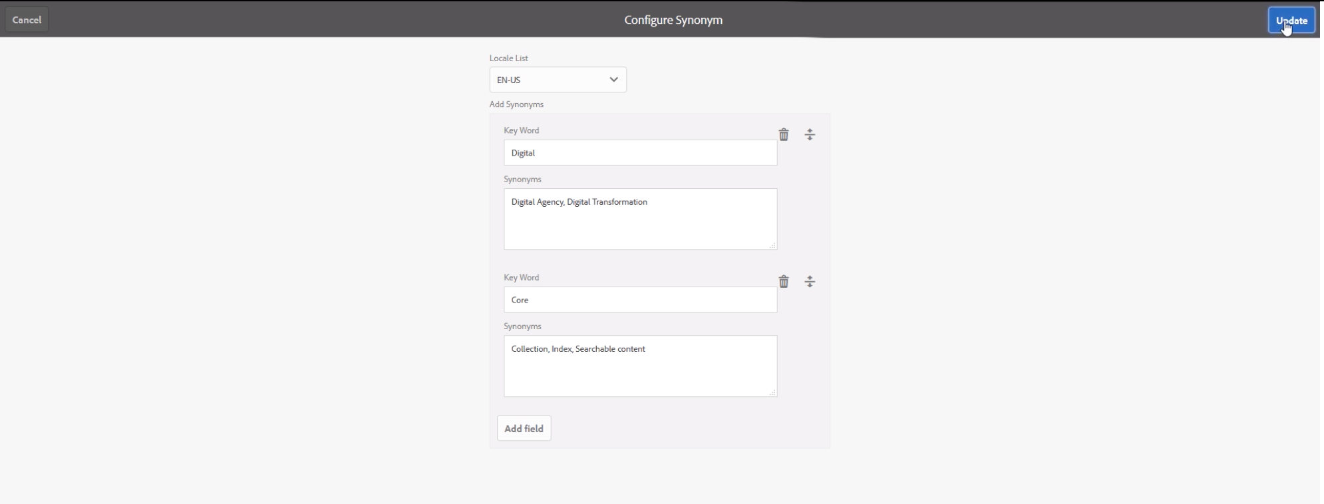
Task: Click resize grip of Digital Agency textarea
Action: [x=772, y=246]
